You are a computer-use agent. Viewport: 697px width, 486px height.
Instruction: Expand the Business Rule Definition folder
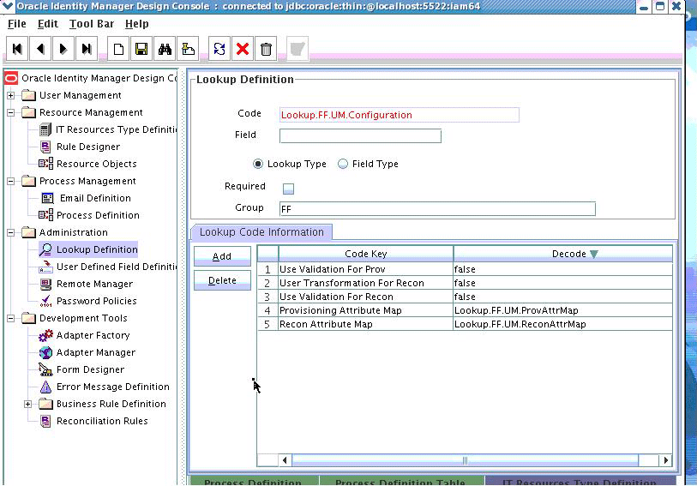point(28,404)
